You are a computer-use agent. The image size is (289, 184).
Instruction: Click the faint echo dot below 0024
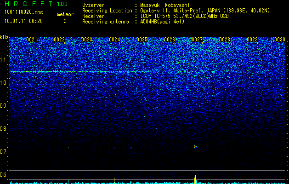tap(114, 148)
